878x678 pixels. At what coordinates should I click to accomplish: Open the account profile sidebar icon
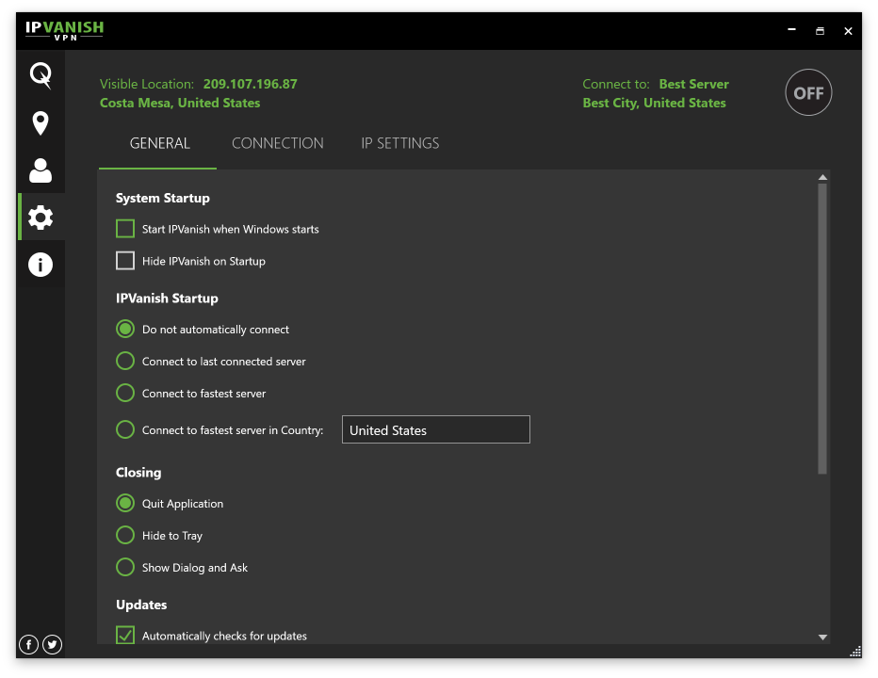coord(41,170)
